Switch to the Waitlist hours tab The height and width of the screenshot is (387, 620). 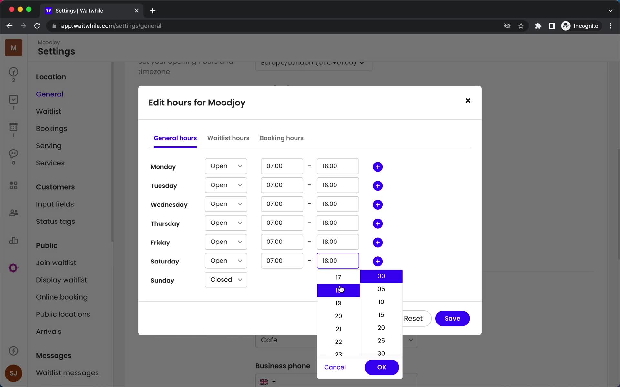click(228, 138)
